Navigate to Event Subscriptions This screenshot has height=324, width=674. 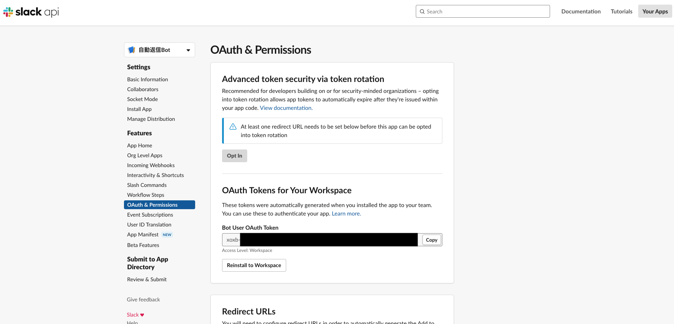pos(150,214)
